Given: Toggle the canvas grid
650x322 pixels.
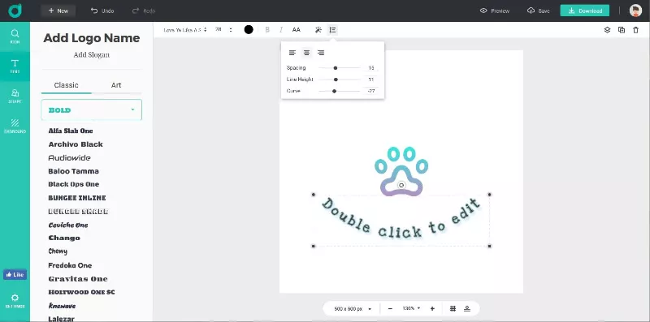Looking at the screenshot, I should point(453,309).
